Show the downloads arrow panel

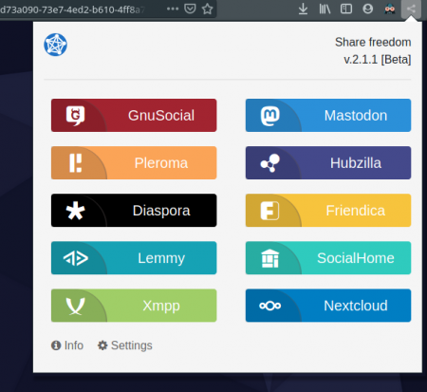(x=303, y=9)
